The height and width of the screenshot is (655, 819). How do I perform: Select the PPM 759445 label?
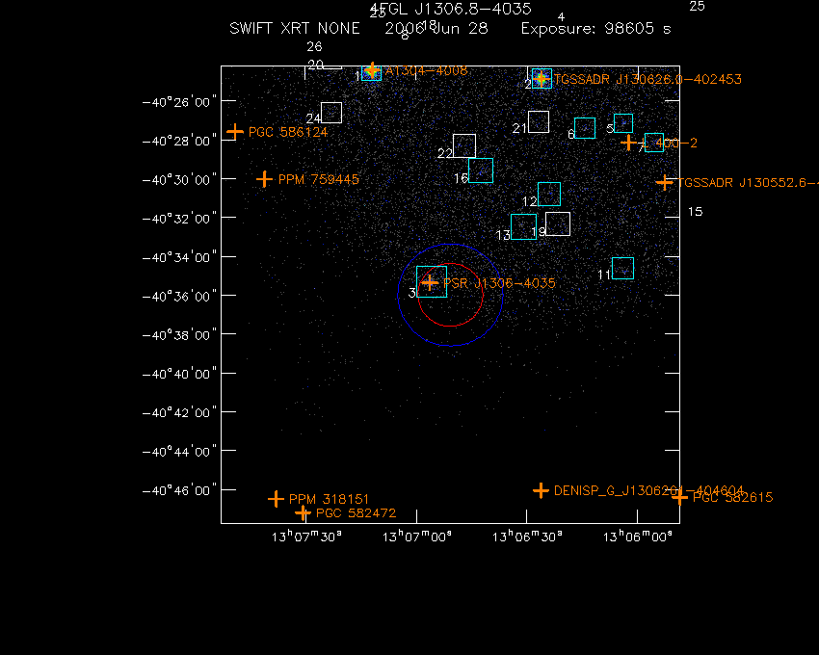click(x=319, y=180)
